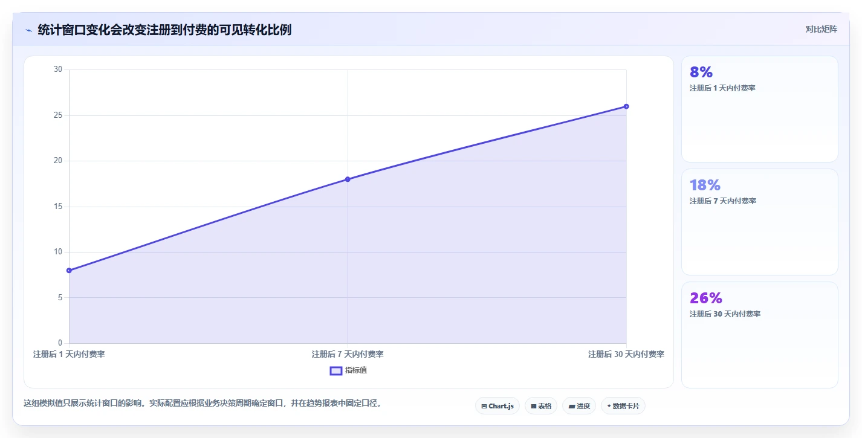Click the y-axis tick label 20
Viewport: 862px width, 438px height.
58,161
